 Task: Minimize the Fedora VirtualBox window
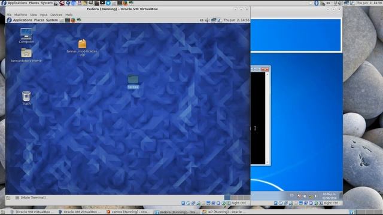(x=235, y=9)
